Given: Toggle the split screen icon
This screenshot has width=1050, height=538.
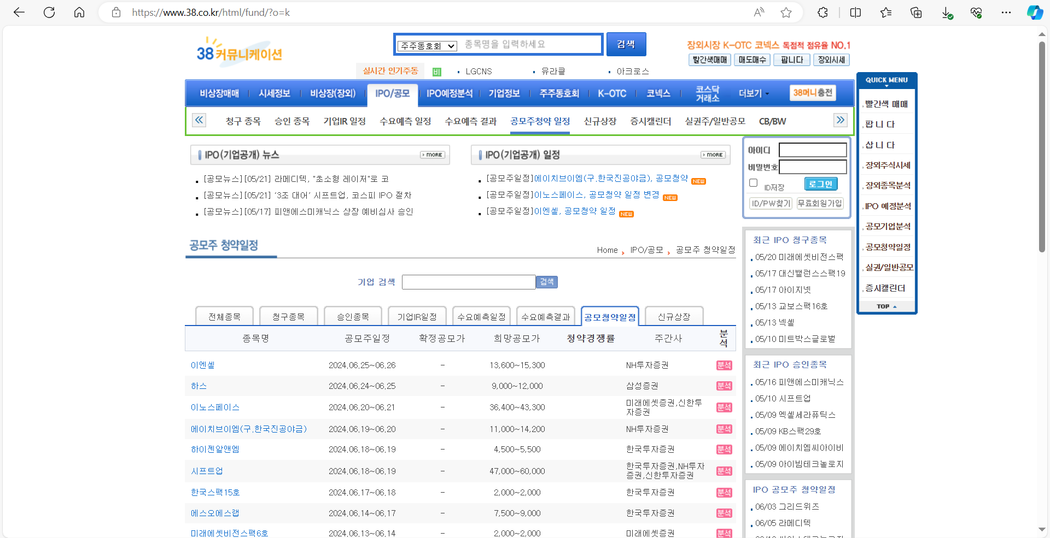Looking at the screenshot, I should pos(855,13).
